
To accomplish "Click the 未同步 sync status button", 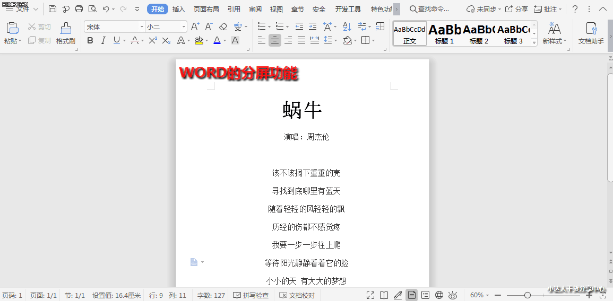I will (x=484, y=10).
